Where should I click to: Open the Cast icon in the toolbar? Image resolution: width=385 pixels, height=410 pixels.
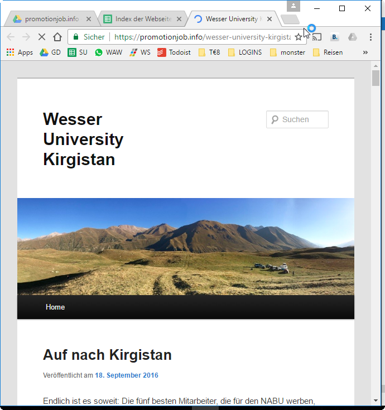click(x=316, y=37)
